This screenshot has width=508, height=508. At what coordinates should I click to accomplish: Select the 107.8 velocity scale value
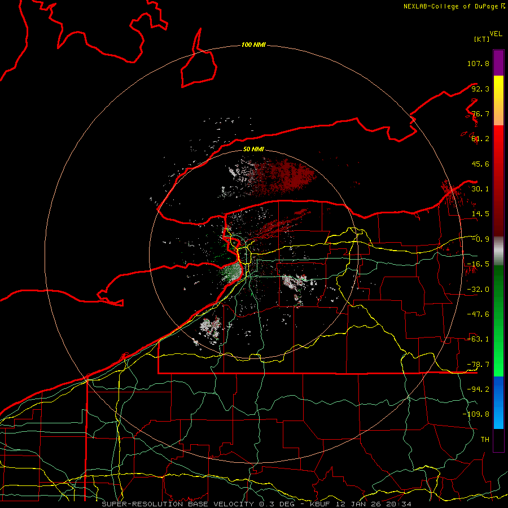pos(478,63)
